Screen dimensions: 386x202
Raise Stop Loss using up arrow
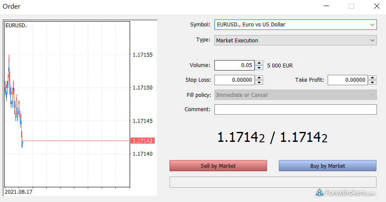pyautogui.click(x=259, y=78)
